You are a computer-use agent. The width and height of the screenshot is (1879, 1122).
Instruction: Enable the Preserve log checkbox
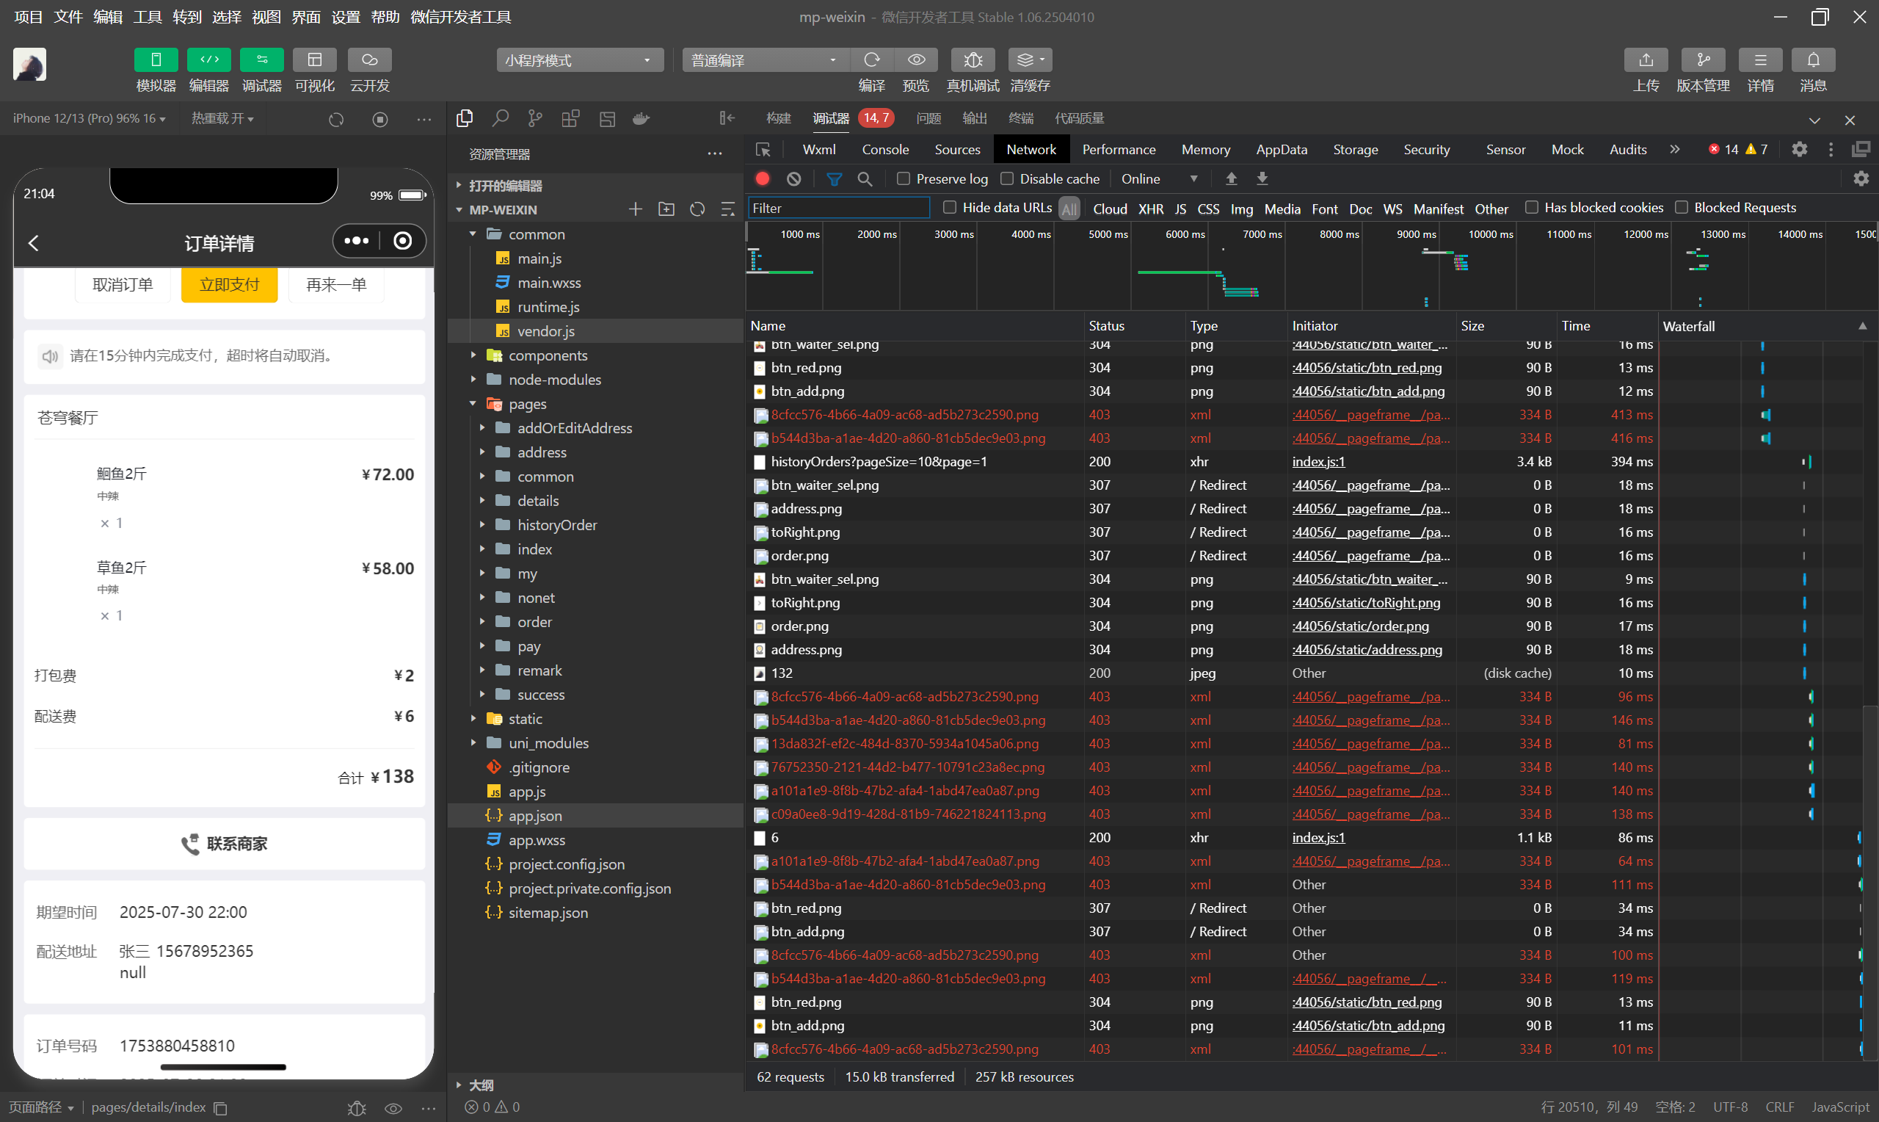pyautogui.click(x=903, y=178)
